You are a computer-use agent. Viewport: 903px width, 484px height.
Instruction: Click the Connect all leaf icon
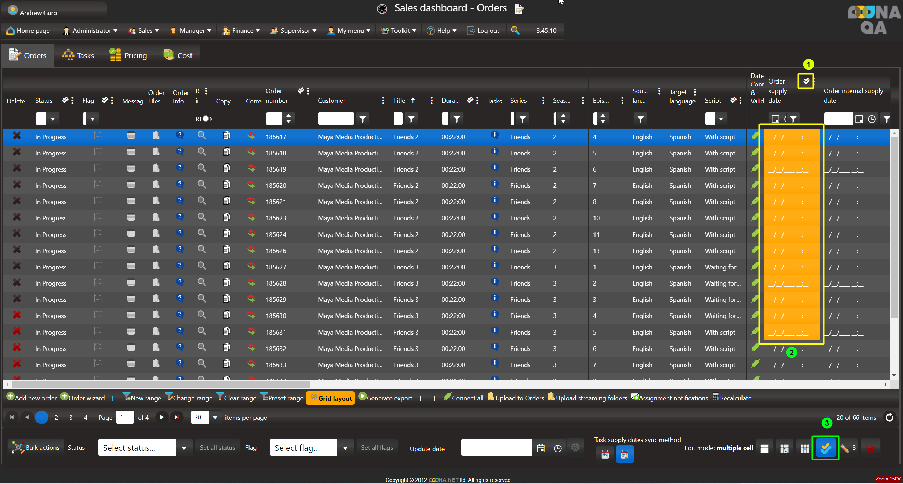447,397
